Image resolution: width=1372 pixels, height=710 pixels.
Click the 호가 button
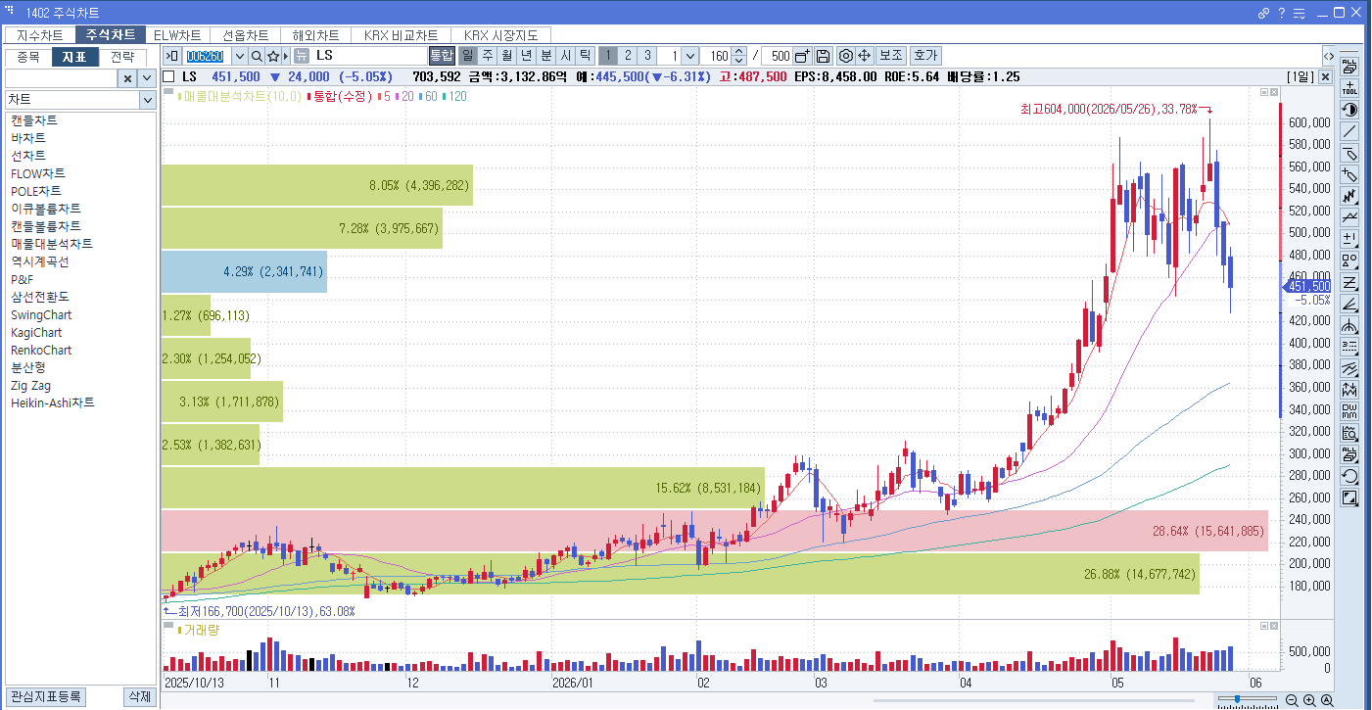tap(924, 56)
